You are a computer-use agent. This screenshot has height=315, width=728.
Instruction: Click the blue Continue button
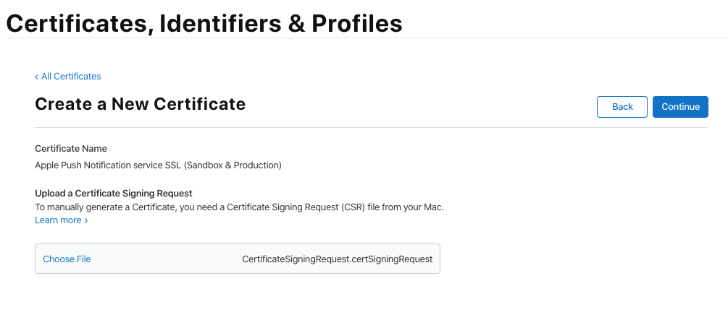[680, 107]
